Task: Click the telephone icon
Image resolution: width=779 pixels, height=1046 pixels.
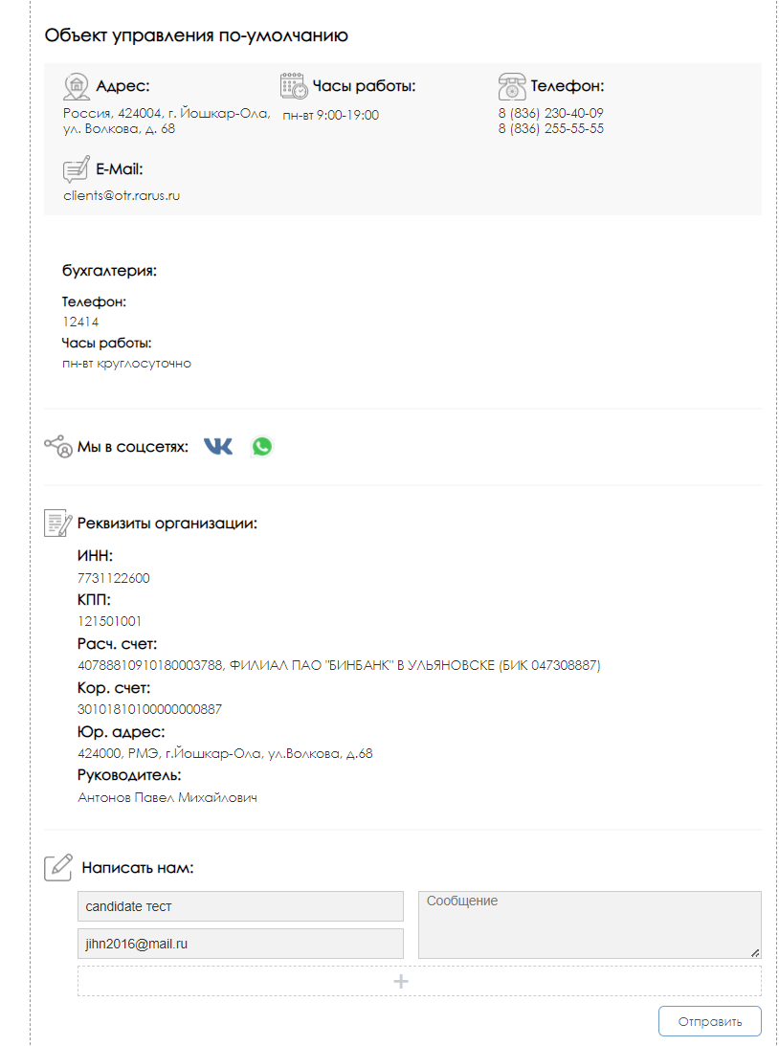Action: [x=512, y=87]
